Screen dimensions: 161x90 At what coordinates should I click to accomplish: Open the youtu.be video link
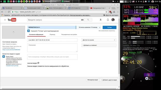pos(11,50)
